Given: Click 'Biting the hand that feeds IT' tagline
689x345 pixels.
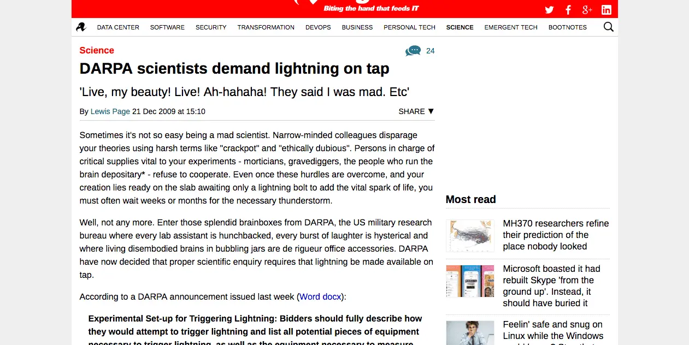Looking at the screenshot, I should click(371, 8).
